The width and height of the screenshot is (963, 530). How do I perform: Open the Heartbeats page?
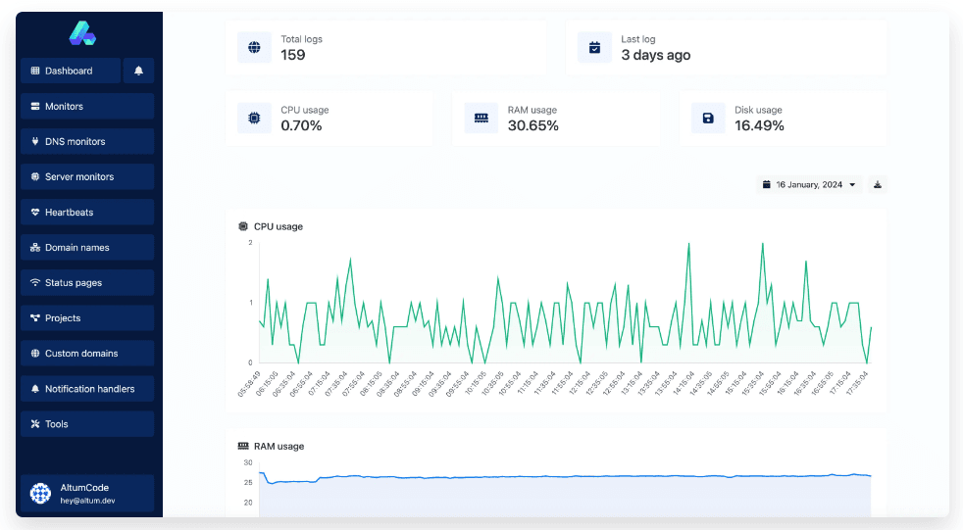(86, 212)
